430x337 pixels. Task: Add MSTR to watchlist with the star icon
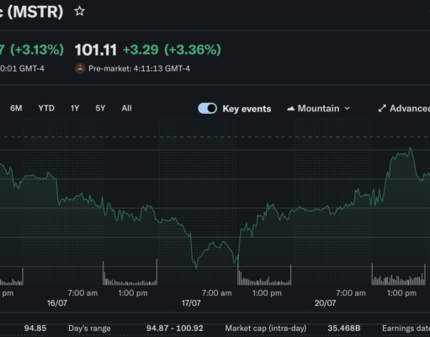pos(79,12)
